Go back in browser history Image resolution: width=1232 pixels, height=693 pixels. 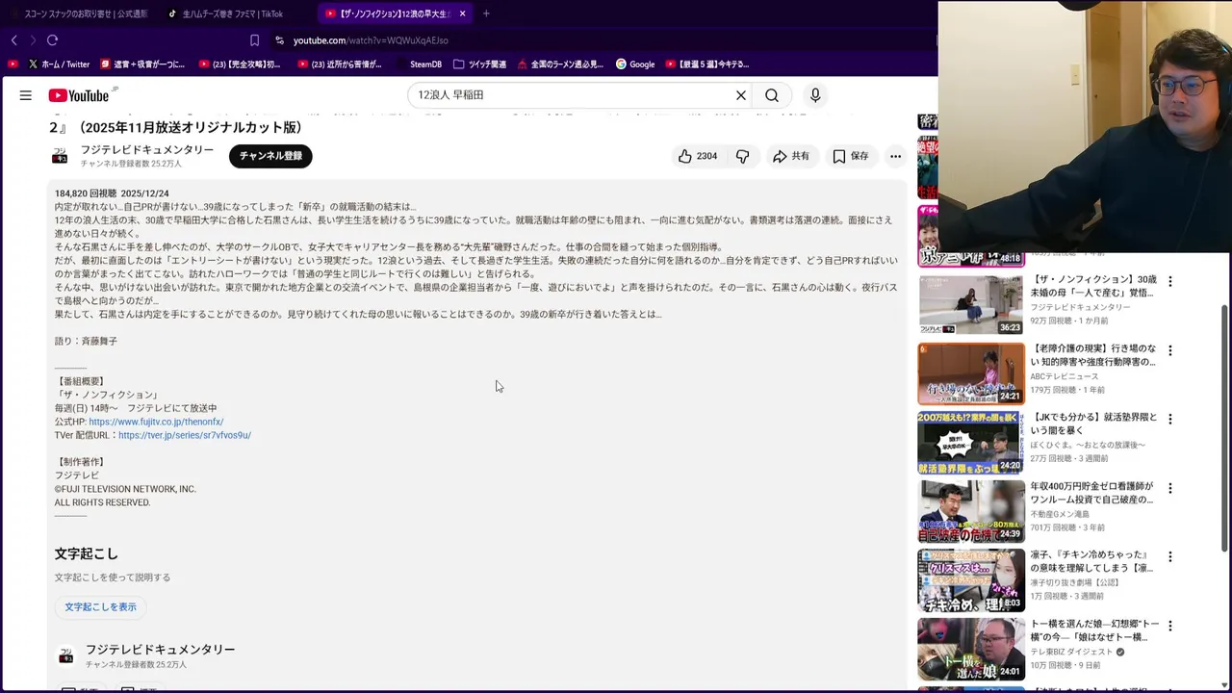[14, 40]
